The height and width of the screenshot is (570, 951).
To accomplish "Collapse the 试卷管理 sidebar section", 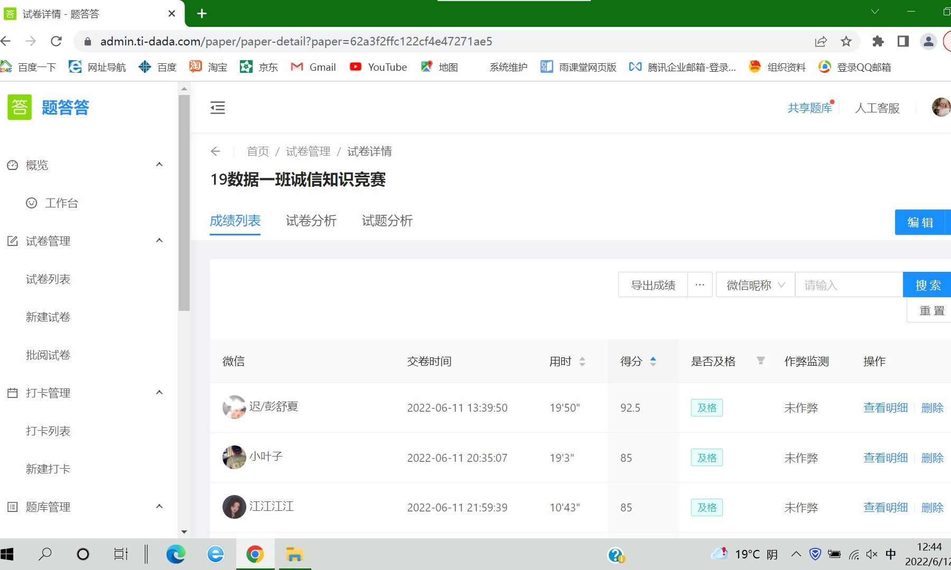I will (x=159, y=241).
